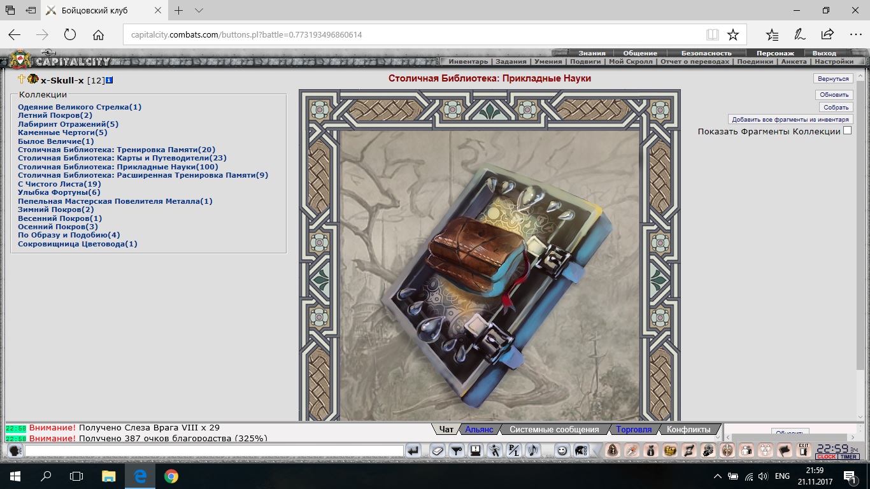The image size is (870, 489).
Task: Open the Знания top menu
Action: coord(592,53)
